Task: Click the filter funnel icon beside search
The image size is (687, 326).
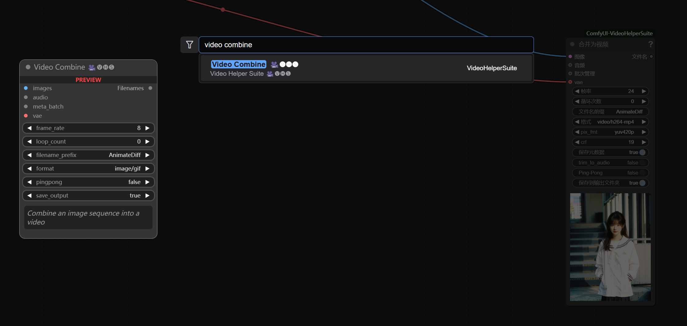Action: [190, 45]
